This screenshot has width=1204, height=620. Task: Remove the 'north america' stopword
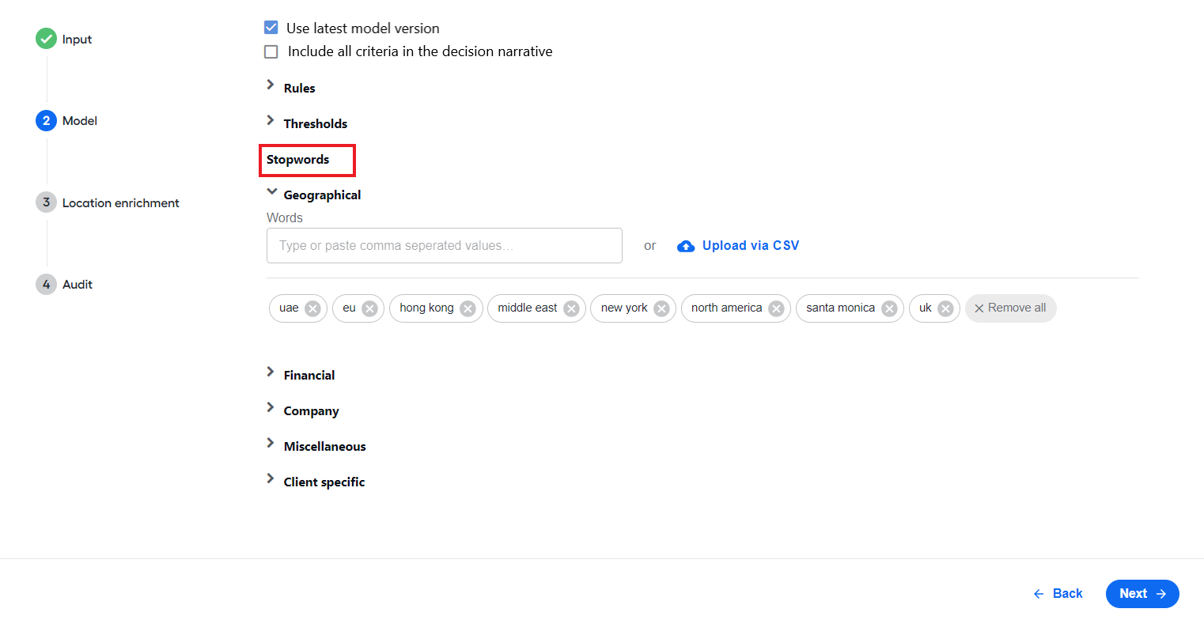point(776,308)
